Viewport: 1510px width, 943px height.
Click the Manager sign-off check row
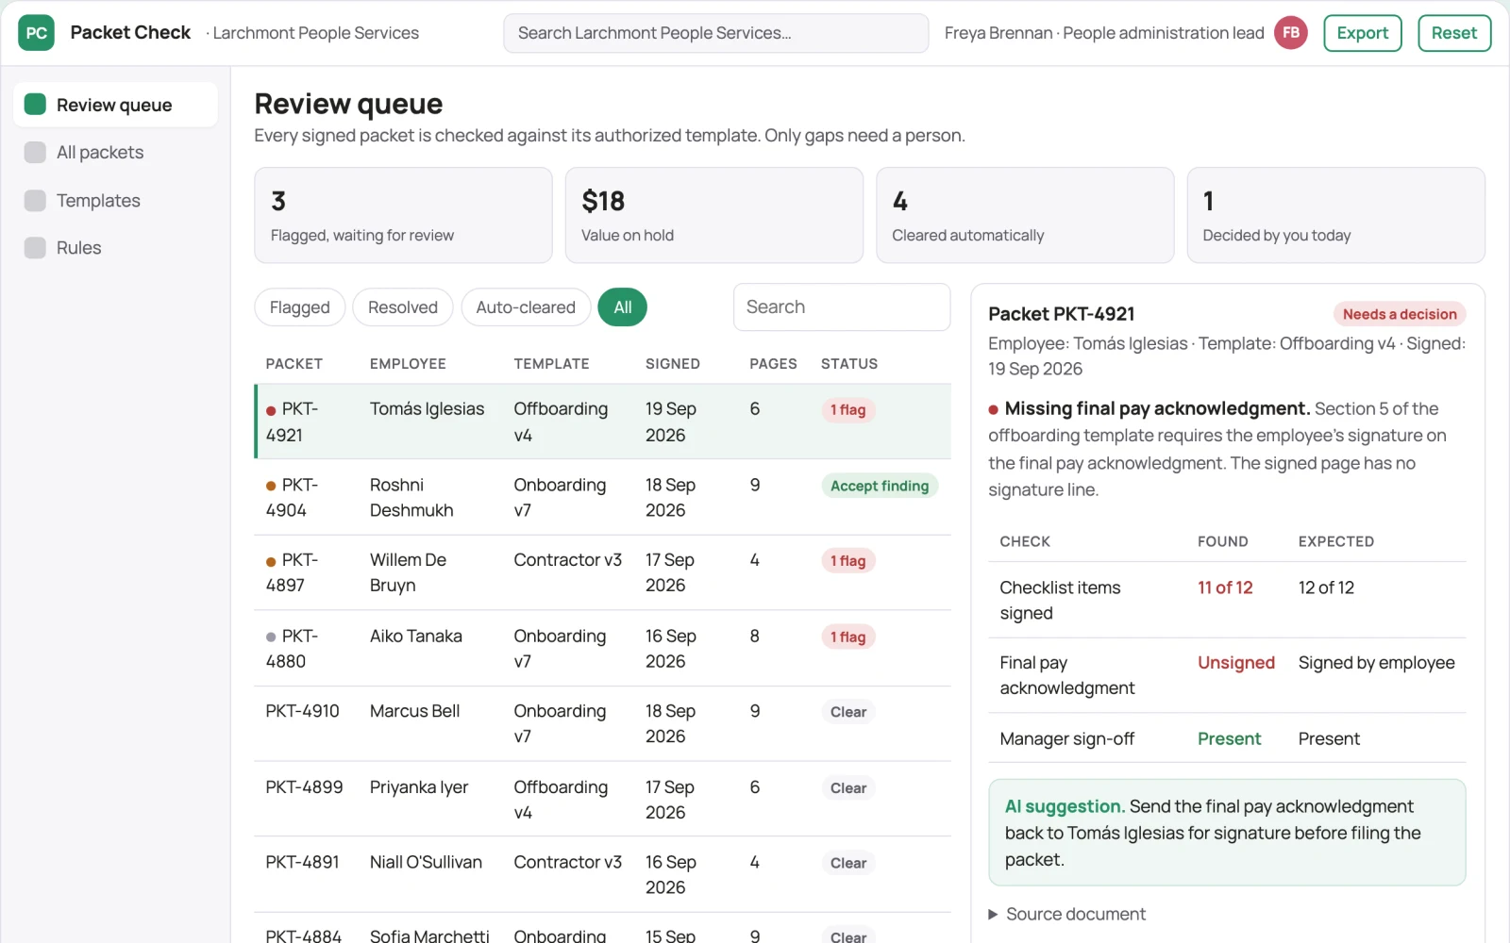coord(1227,738)
